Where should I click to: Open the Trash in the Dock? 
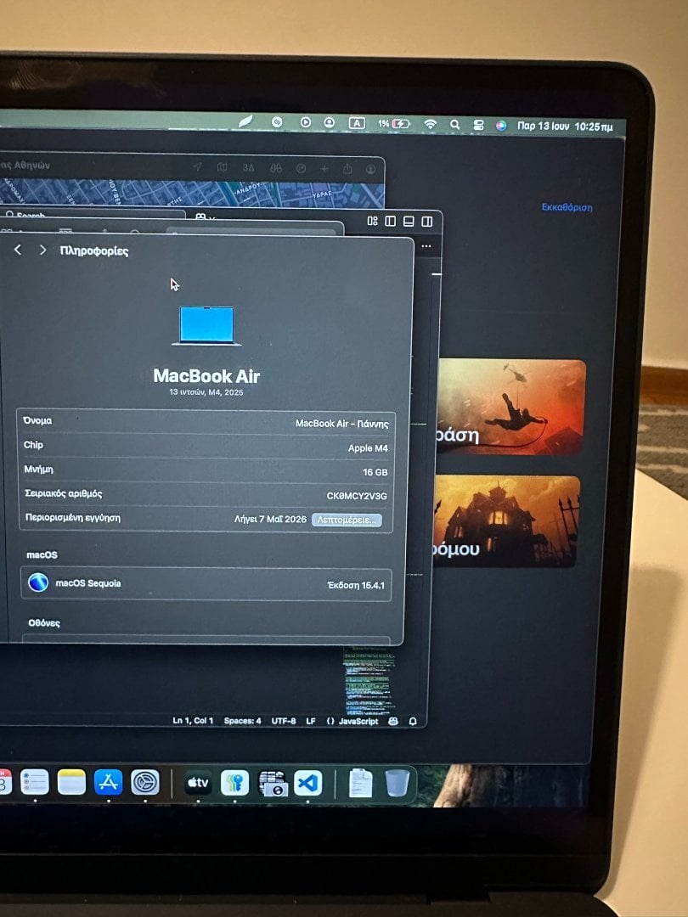point(398,783)
